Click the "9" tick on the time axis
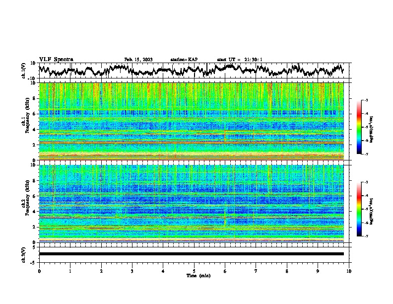The height and width of the screenshot is (304, 393). pos(318,271)
